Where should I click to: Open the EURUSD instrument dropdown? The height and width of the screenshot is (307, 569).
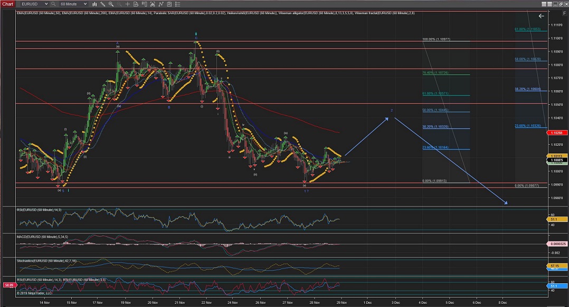pos(34,4)
